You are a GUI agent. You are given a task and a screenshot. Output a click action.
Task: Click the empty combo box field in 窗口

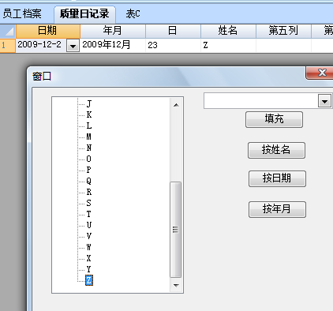260,100
